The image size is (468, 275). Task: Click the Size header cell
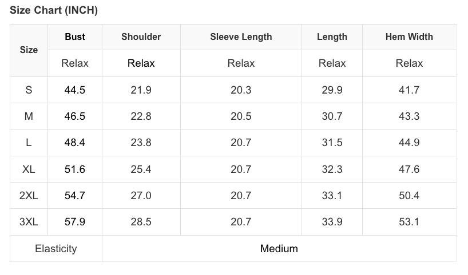point(29,50)
